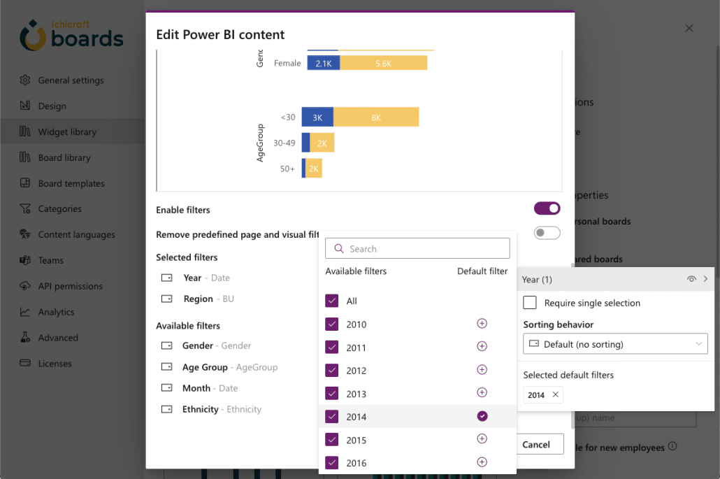Image resolution: width=720 pixels, height=479 pixels.
Task: Select the Teams sidebar icon
Action: click(x=26, y=260)
